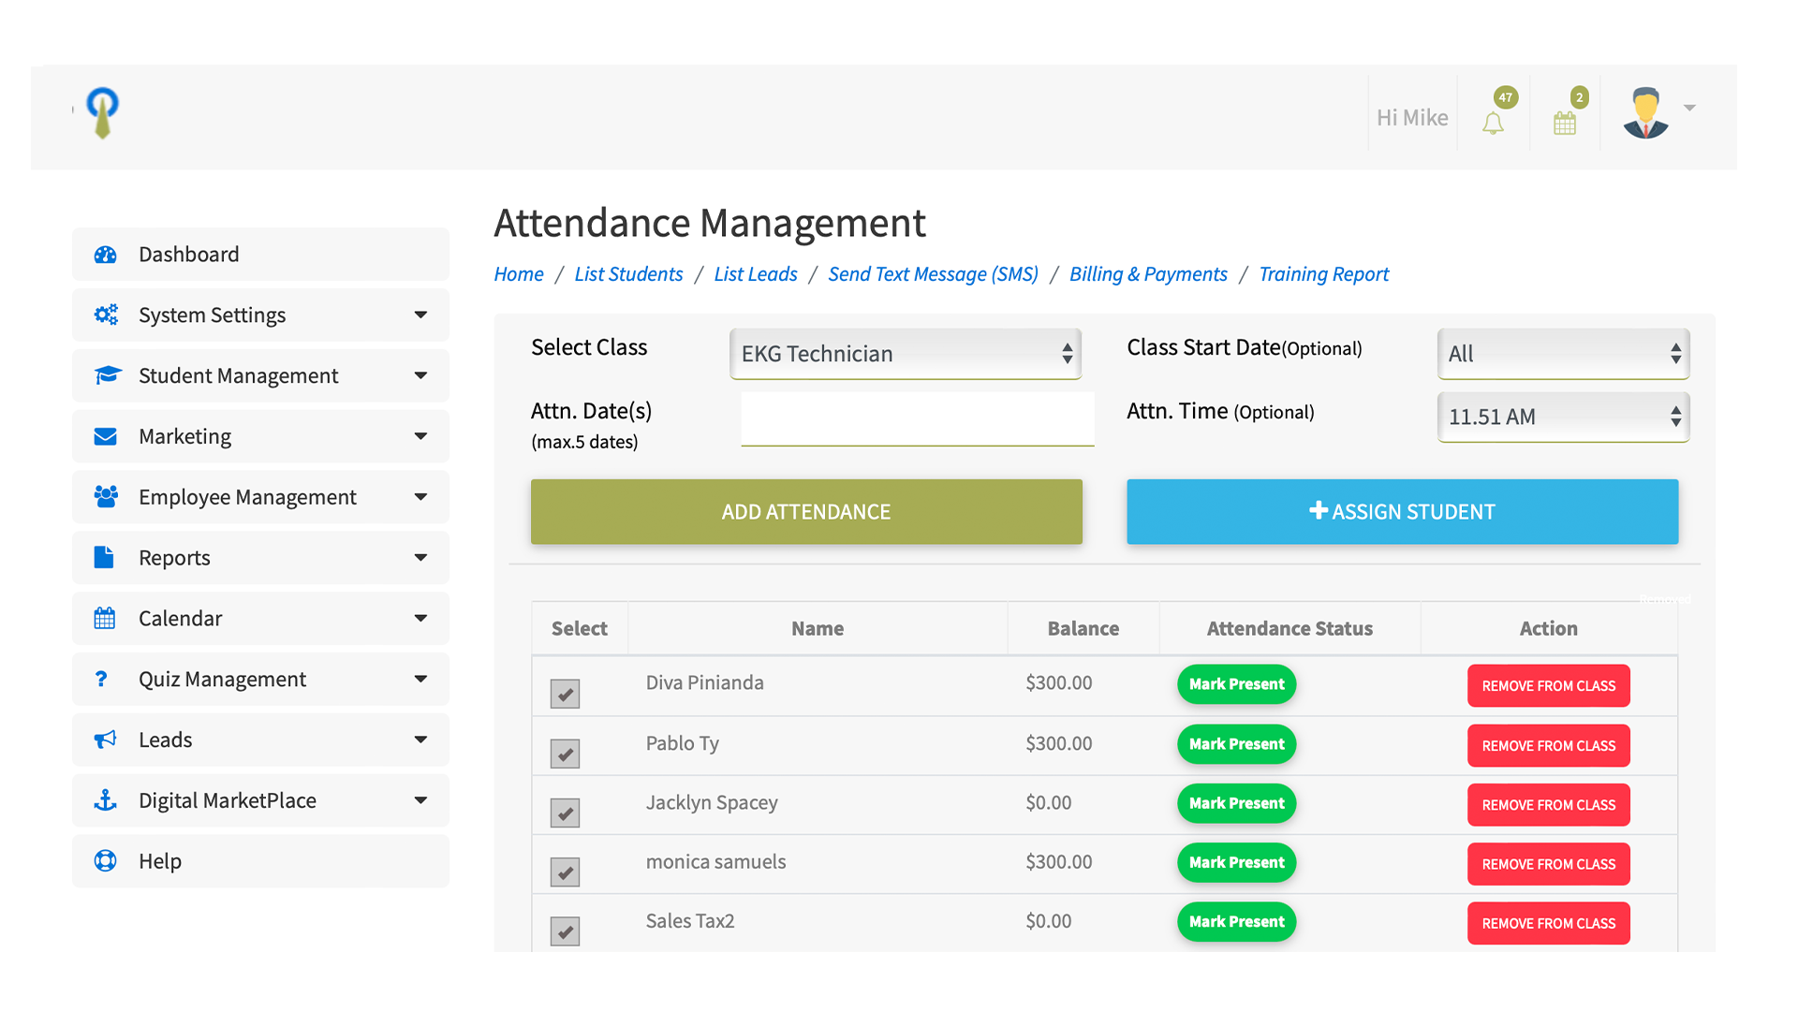1798x1011 pixels.
Task: Open the Attn. Time dropdown
Action: 1562,417
